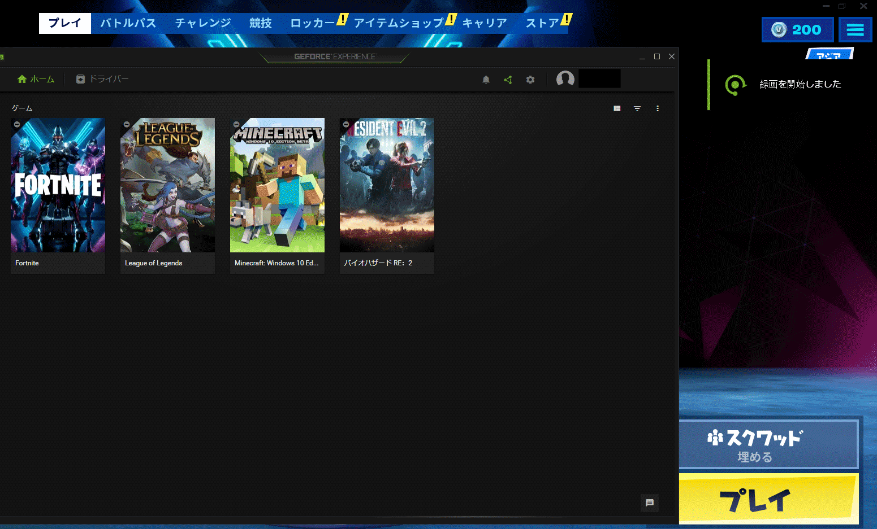Screen dimensions: 877x529
Task: Click the V-Bucks 200 balance
Action: click(x=798, y=30)
